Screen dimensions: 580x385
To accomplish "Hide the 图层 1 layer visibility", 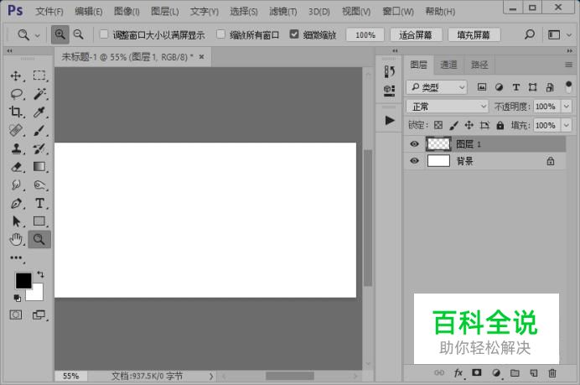I will [x=414, y=144].
